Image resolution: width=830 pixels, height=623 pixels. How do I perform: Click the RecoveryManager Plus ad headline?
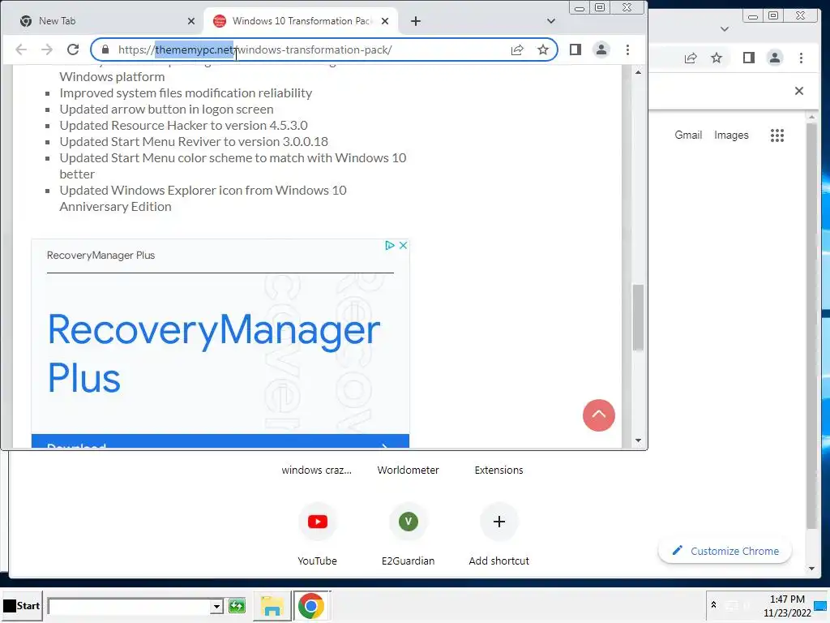tap(214, 354)
